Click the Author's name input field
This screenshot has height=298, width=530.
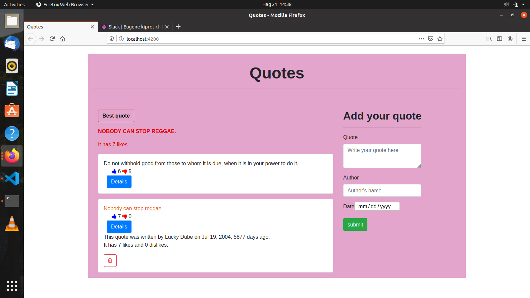click(382, 190)
